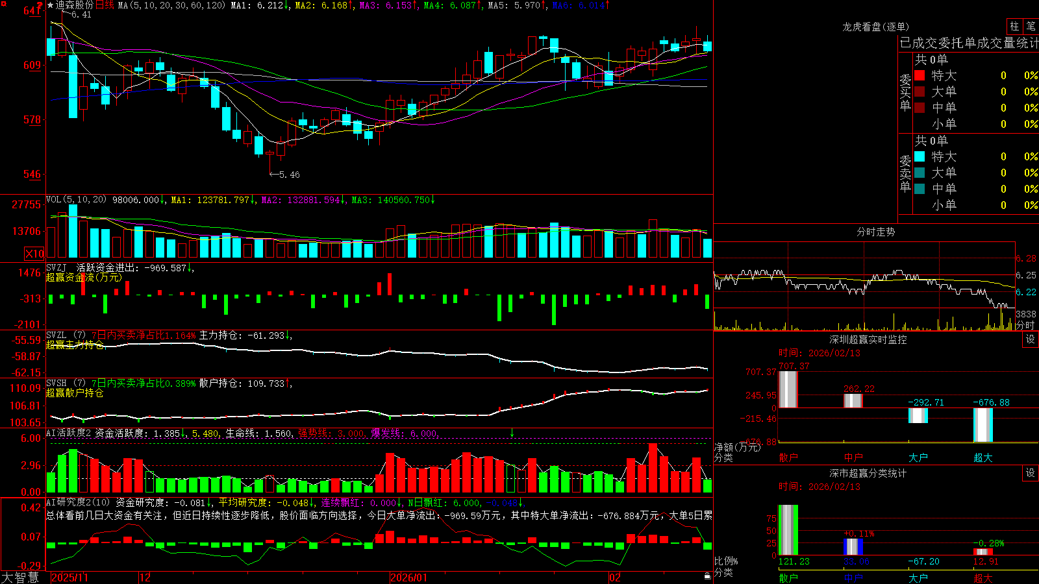Click the MA(5,10,20,30,60,120) indicator parameters
1039x584 pixels.
tap(171, 5)
